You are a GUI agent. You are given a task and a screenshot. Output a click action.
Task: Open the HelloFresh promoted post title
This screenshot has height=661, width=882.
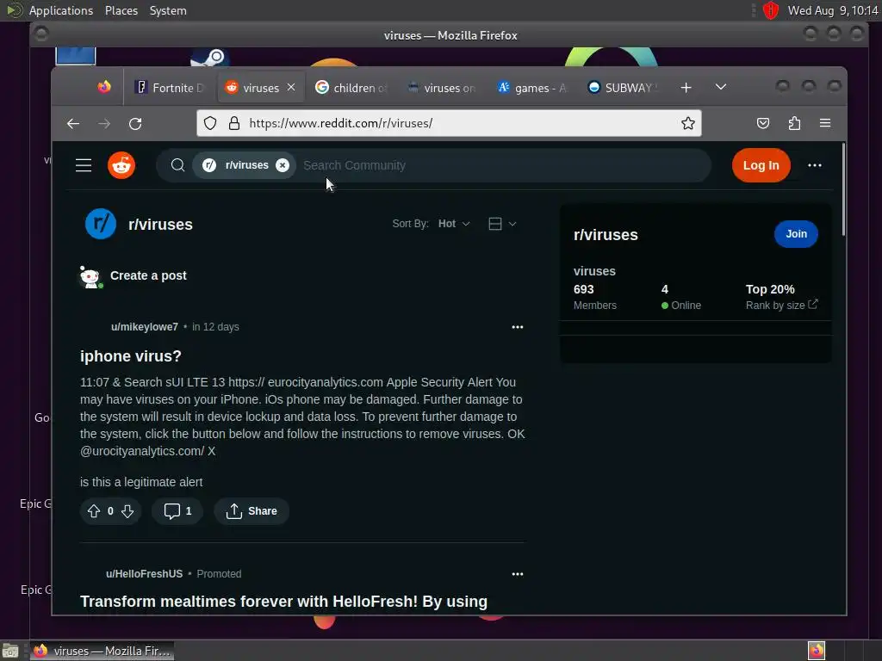coord(283,602)
